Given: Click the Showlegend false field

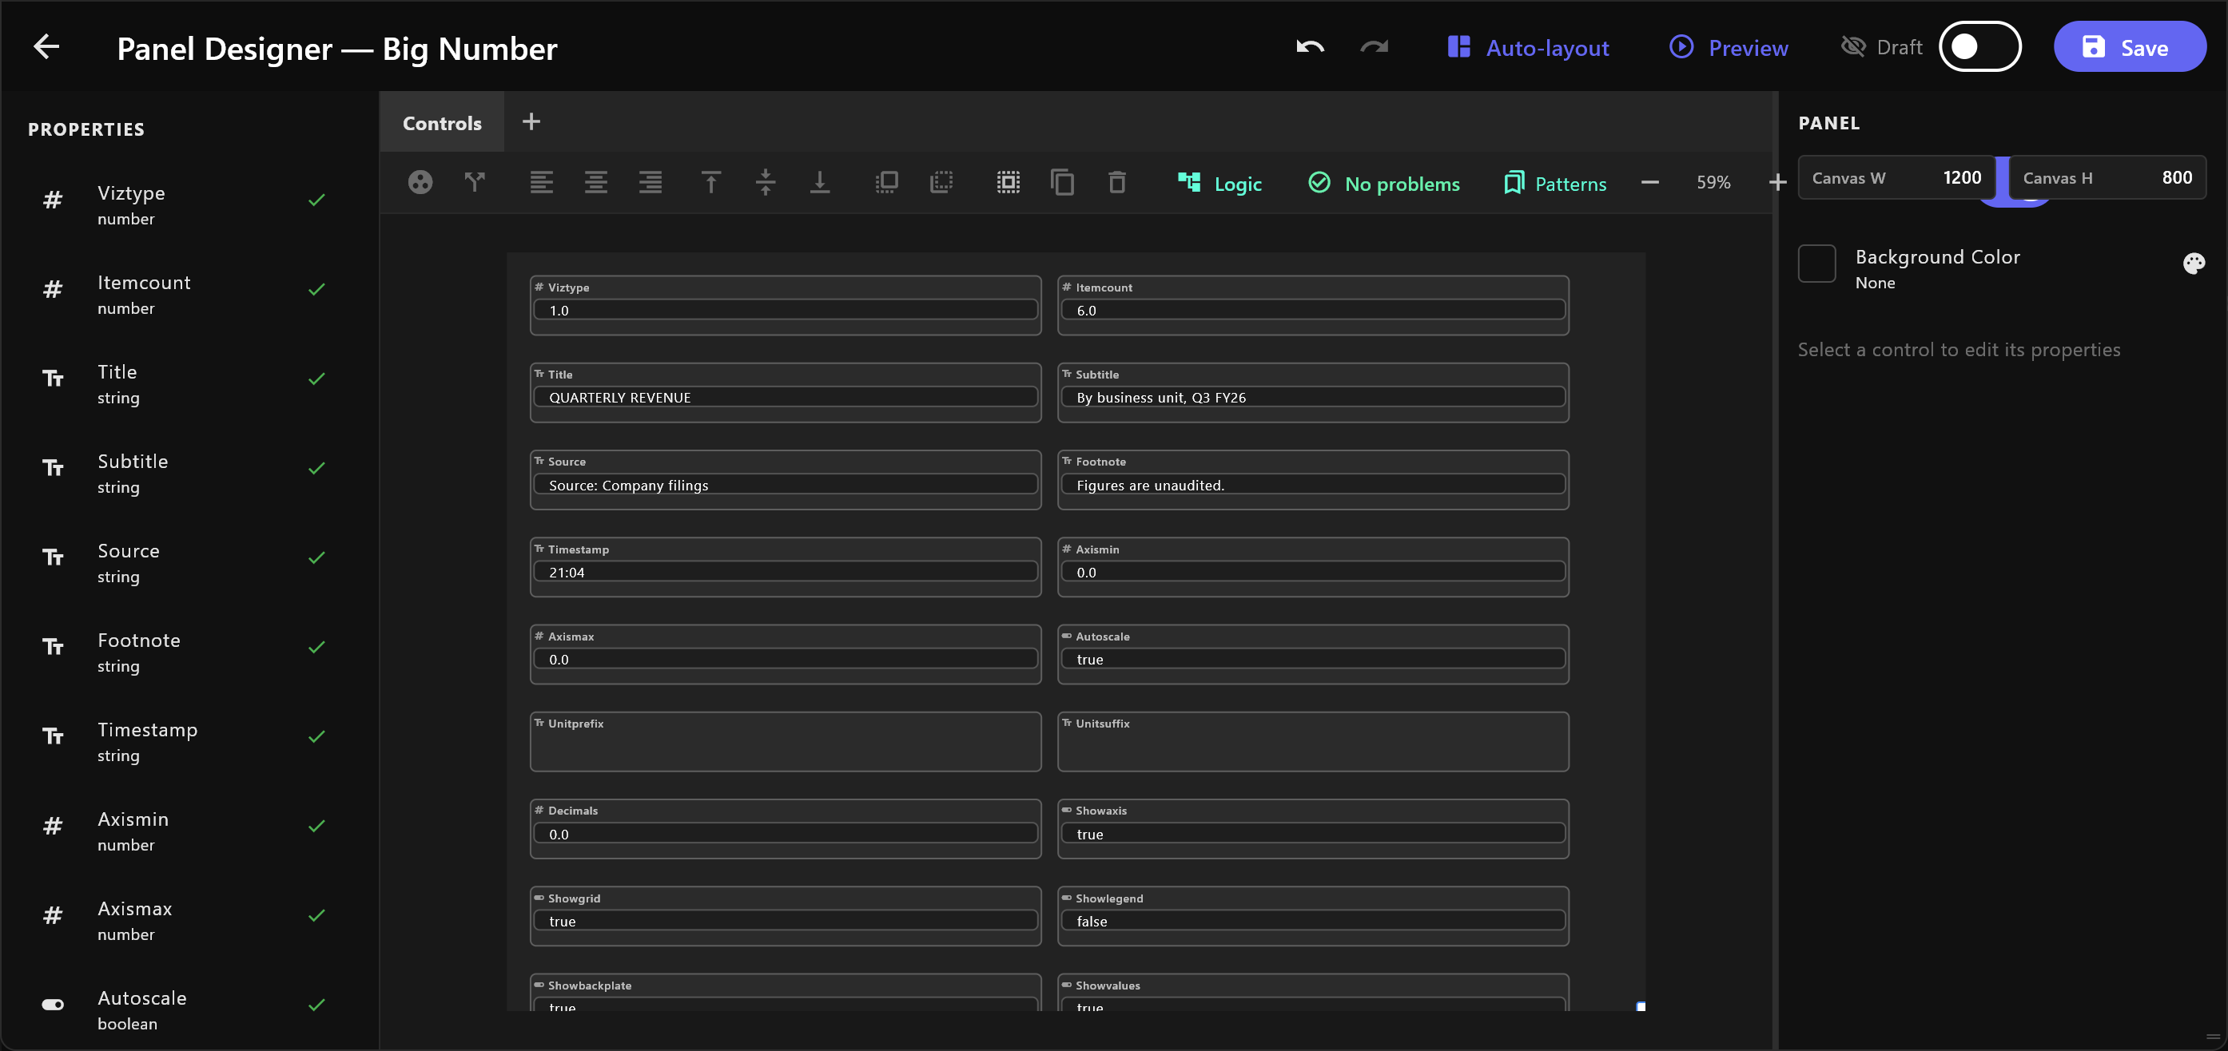Looking at the screenshot, I should click(x=1313, y=922).
